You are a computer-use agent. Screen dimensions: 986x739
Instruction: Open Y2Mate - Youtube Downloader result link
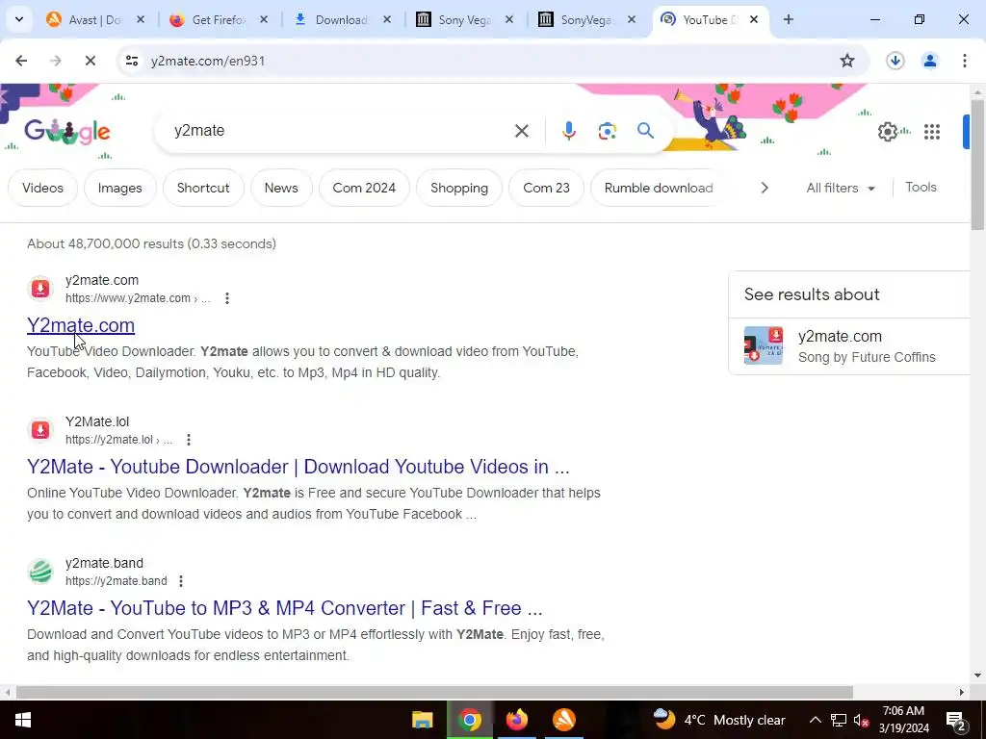click(298, 467)
